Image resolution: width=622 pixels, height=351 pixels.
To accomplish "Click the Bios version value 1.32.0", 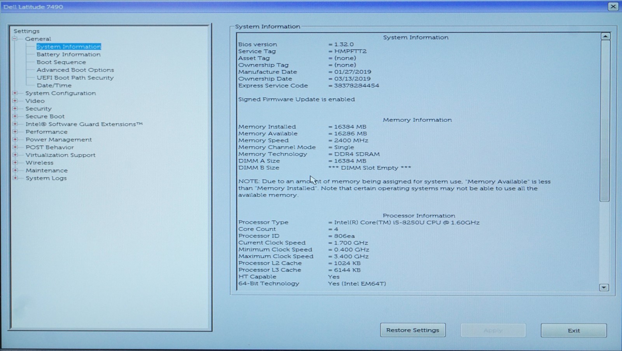I will [344, 44].
